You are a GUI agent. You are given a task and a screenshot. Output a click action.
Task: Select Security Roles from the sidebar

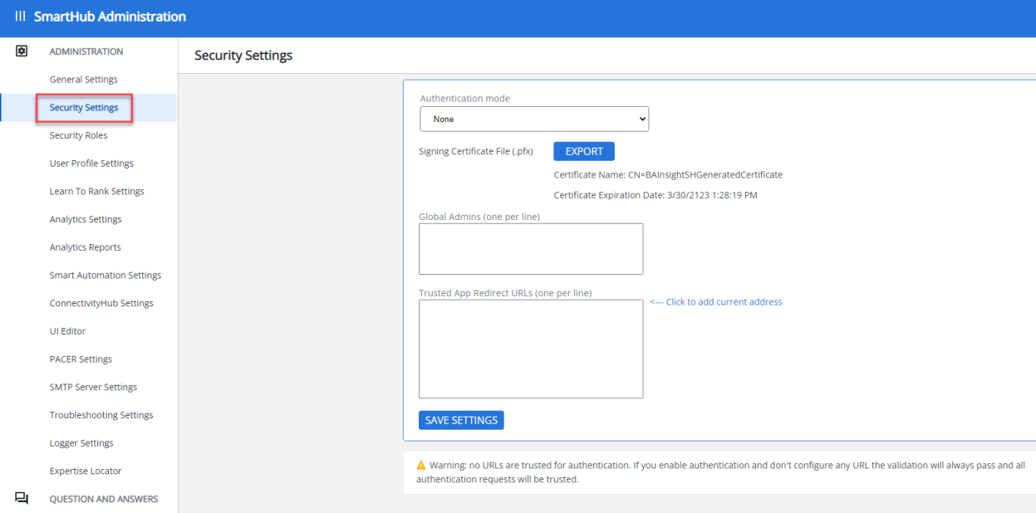coord(79,135)
